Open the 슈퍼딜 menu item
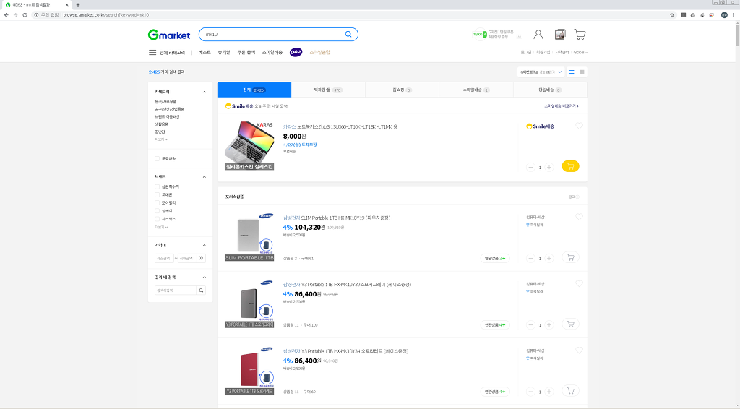This screenshot has width=740, height=409. (224, 52)
